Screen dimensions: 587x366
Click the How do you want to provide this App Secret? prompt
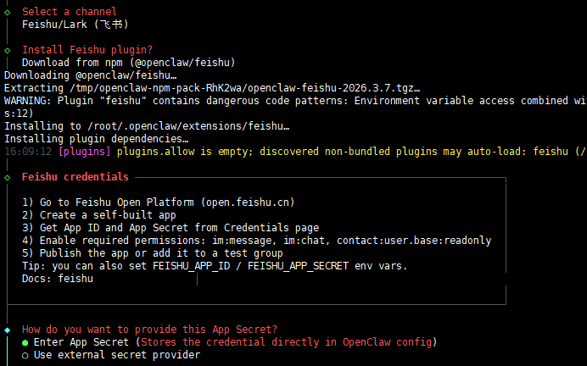[149, 330]
